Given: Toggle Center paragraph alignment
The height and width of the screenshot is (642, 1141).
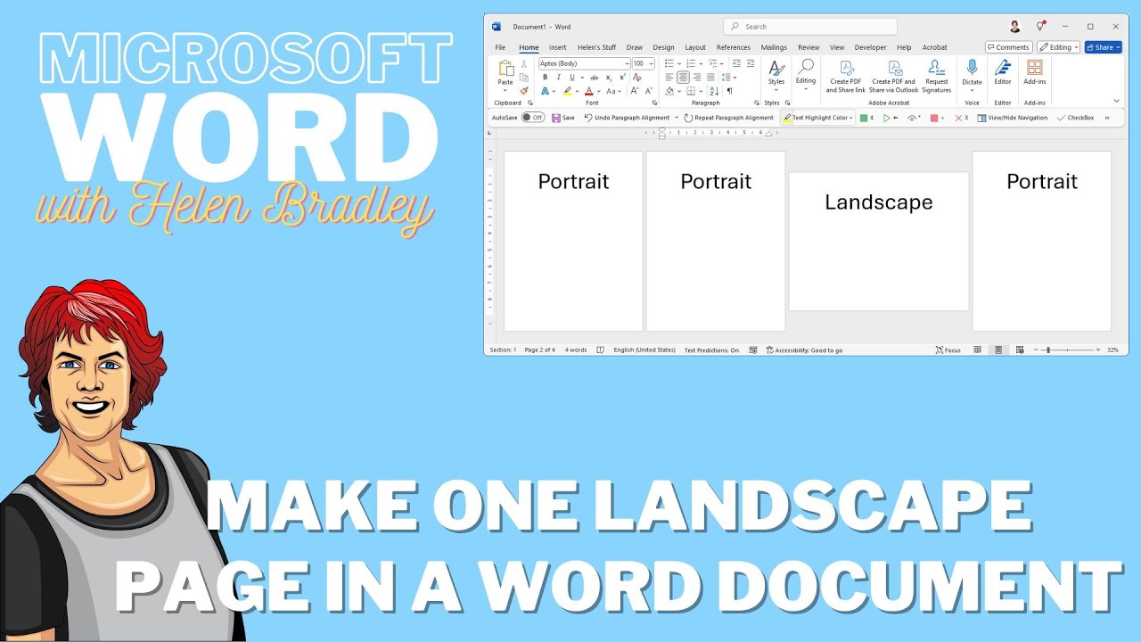Looking at the screenshot, I should [683, 78].
